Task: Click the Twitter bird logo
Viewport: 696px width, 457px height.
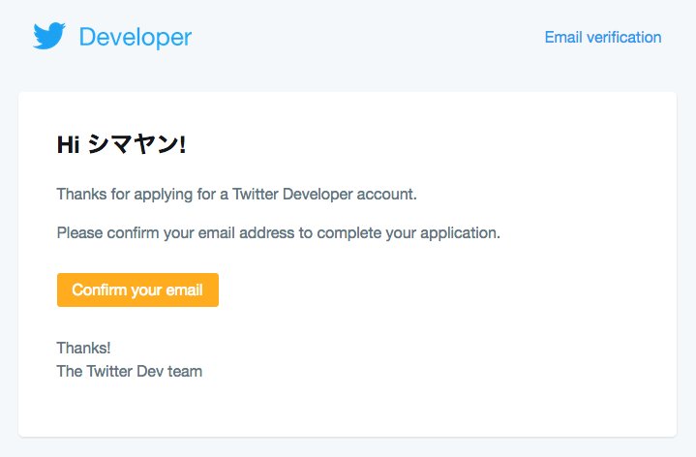Action: 49,36
